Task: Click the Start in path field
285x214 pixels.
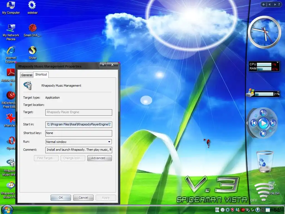Action: (x=79, y=125)
